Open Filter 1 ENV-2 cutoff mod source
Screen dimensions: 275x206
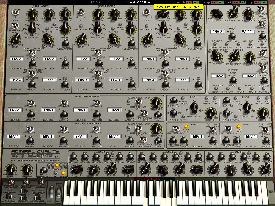(x=217, y=32)
